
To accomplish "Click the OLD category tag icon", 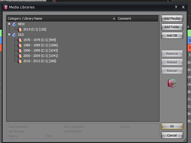I will point(14,35).
